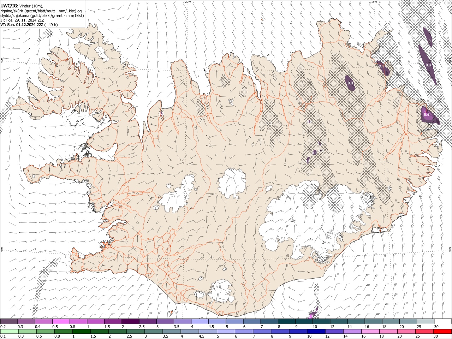Click the 0.1 value on lower legend scale
The width and height of the screenshot is (452, 339).
point(3,336)
